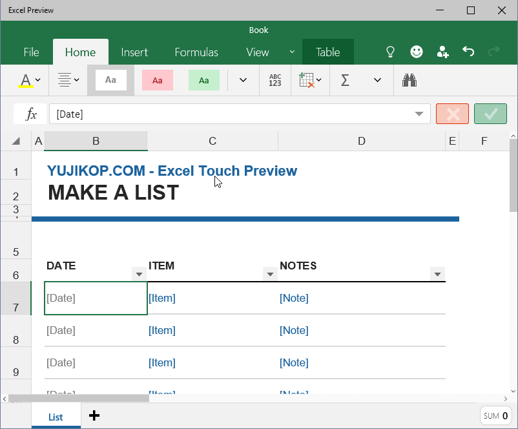Switch to the Home tab
Image resolution: width=518 pixels, height=429 pixels.
pos(80,52)
